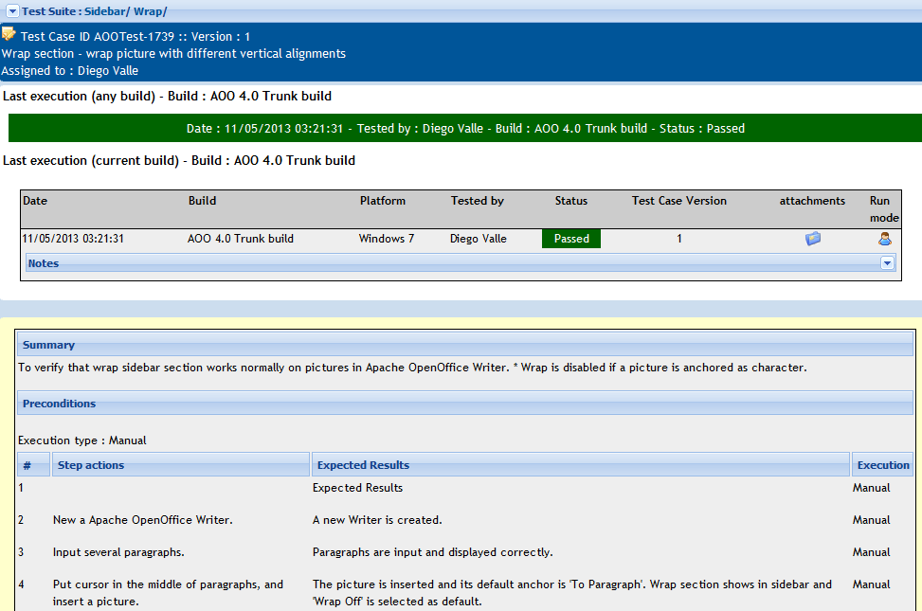
Task: Click Manual in step 1's Execution column
Action: tap(872, 488)
